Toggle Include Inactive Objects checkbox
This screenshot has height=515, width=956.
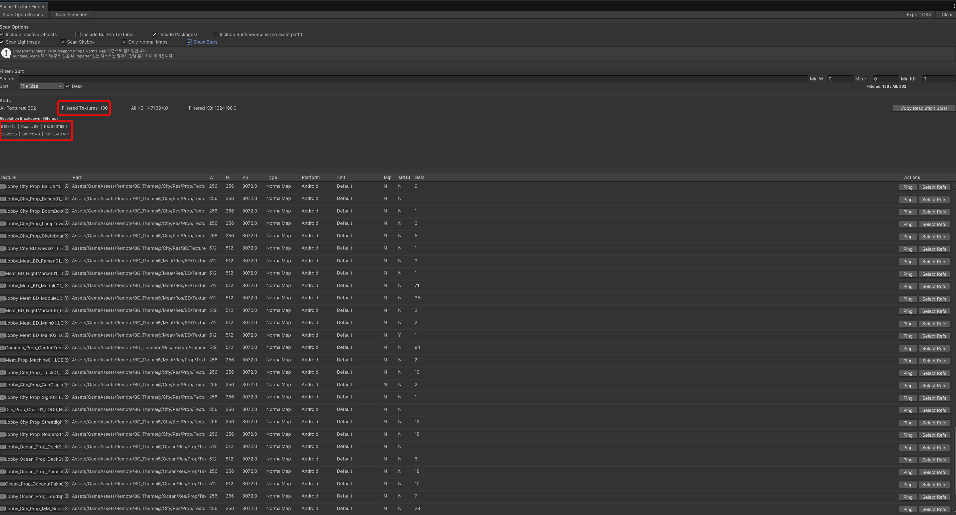pos(2,35)
